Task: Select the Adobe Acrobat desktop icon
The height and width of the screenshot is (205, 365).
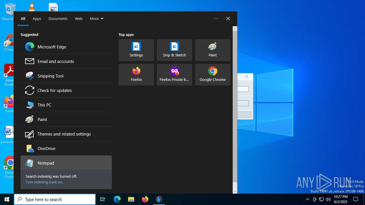Action: [x=9, y=75]
